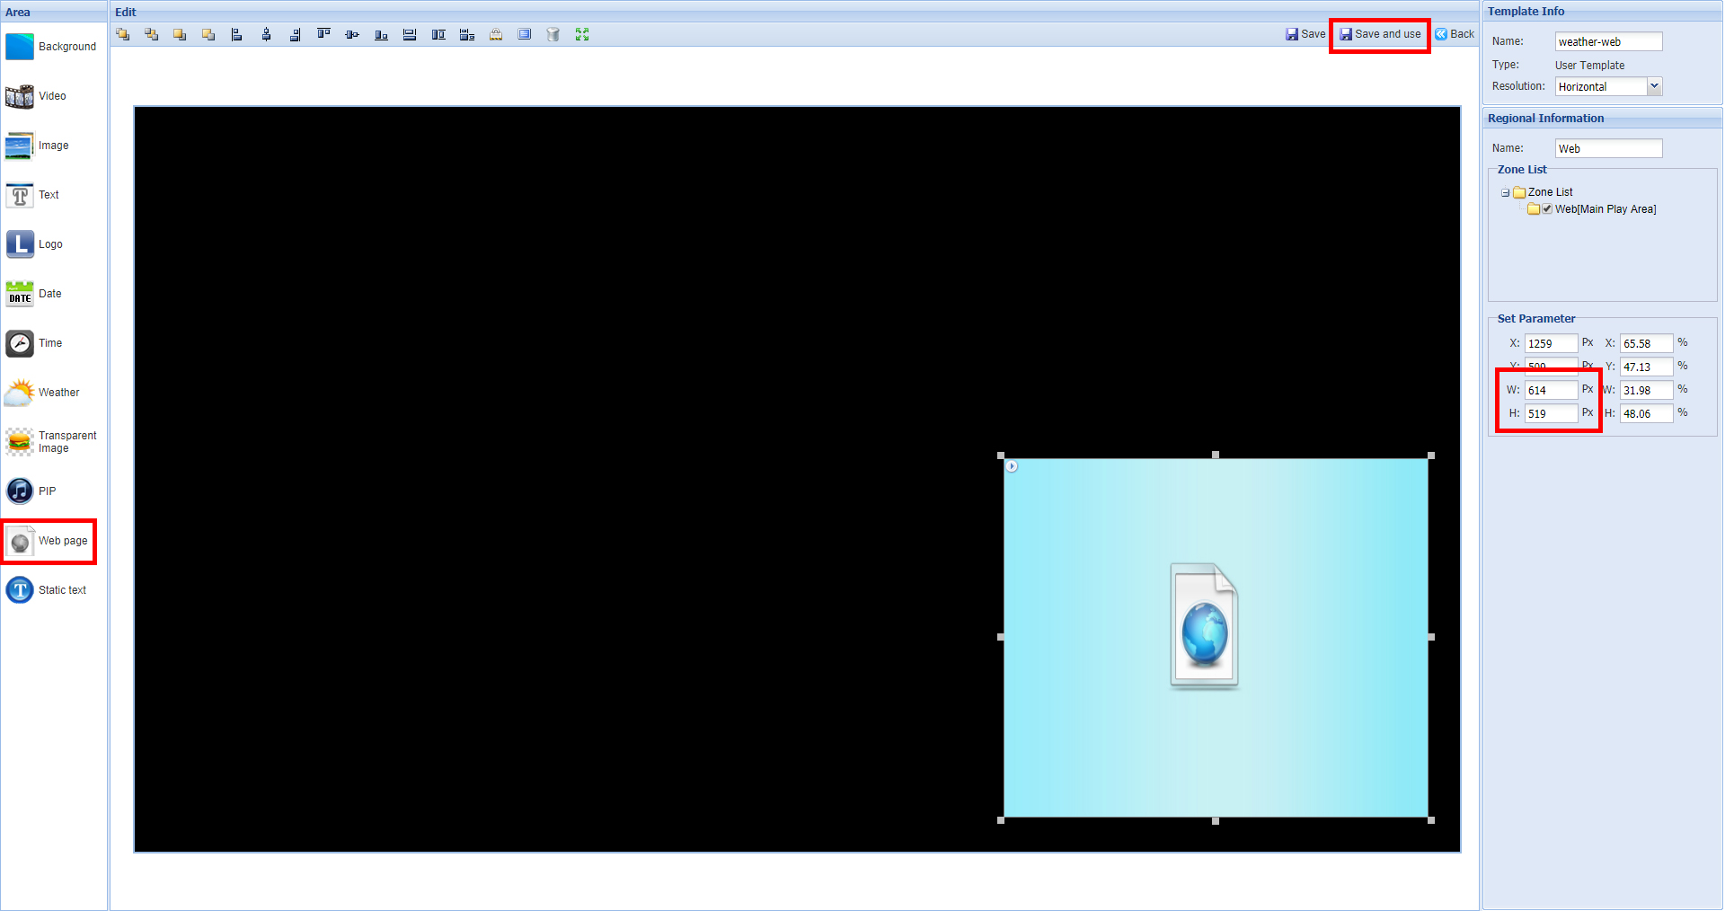Add a Logo area
The image size is (1725, 911).
click(x=34, y=244)
